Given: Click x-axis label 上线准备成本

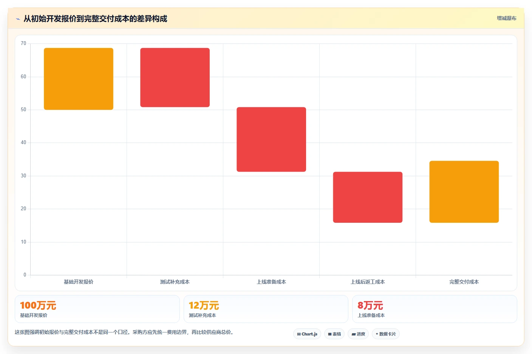Looking at the screenshot, I should pyautogui.click(x=271, y=282).
